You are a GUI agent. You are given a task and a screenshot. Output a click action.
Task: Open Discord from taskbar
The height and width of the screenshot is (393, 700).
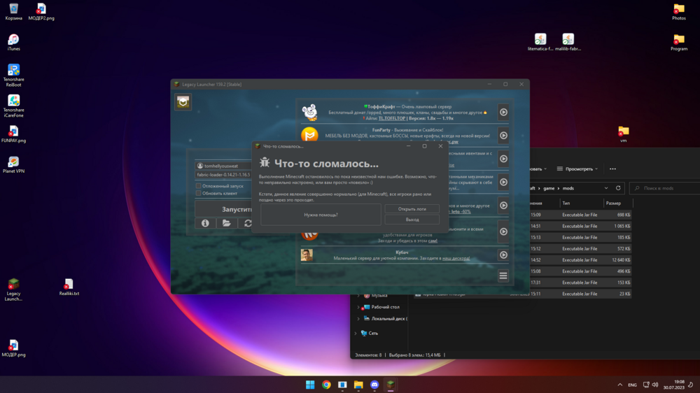[374, 385]
